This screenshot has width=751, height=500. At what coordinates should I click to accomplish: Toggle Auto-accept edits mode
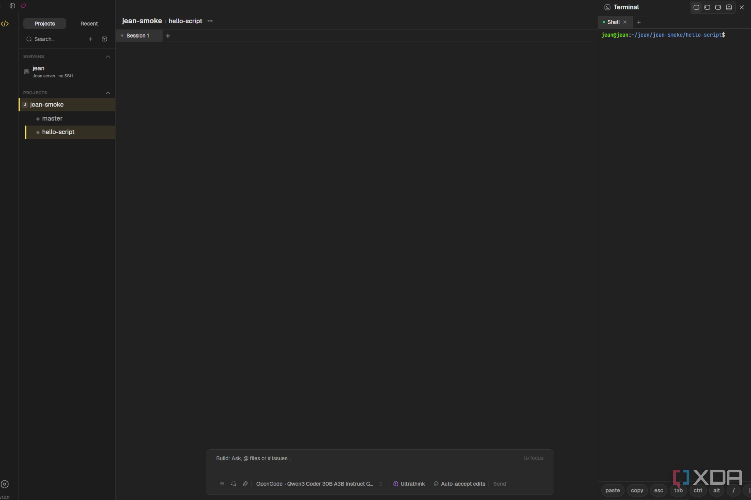tap(459, 484)
